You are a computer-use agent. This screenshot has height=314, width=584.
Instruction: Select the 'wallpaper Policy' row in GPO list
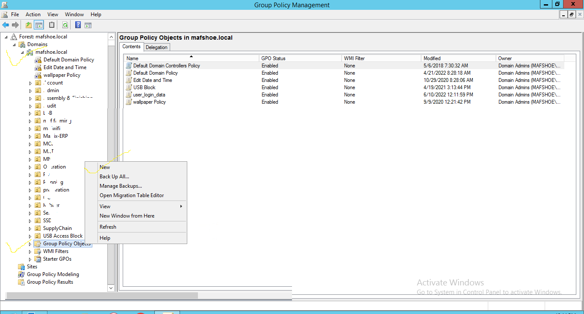(344, 102)
